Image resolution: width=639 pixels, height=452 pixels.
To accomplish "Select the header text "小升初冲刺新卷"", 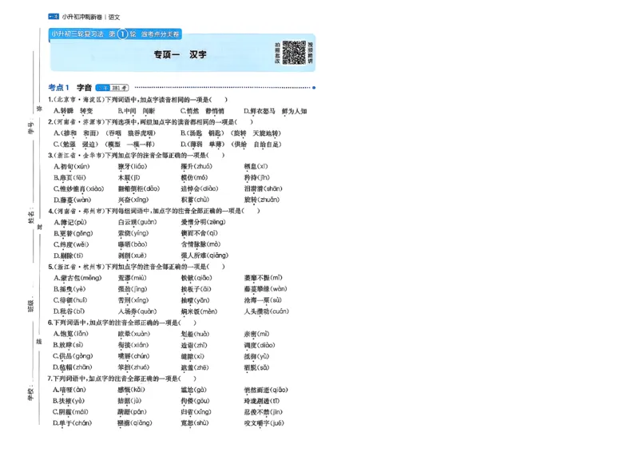I will click(82, 17).
